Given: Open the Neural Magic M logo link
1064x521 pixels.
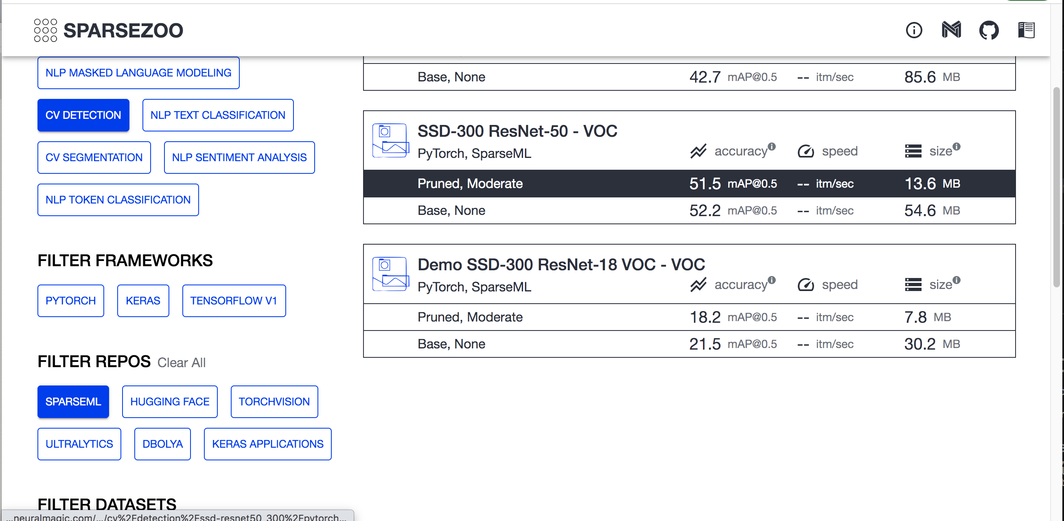Looking at the screenshot, I should (x=951, y=30).
